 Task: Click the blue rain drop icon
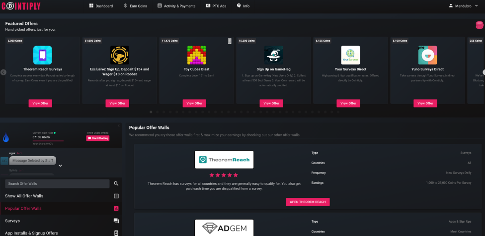tap(5, 137)
